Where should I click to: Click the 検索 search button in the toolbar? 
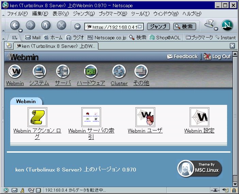pyautogui.click(x=185, y=27)
